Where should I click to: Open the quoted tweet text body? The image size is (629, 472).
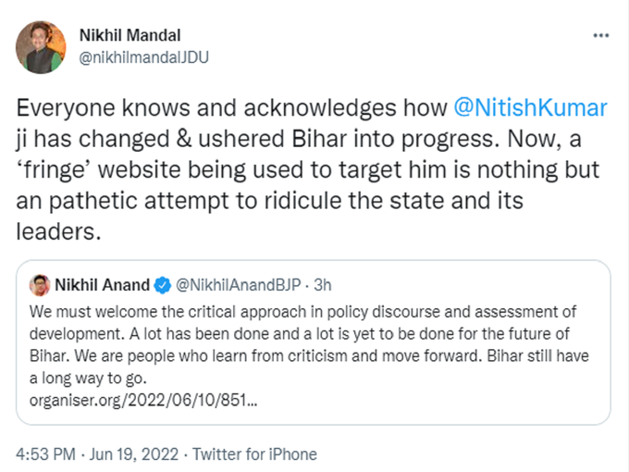pos(309,345)
